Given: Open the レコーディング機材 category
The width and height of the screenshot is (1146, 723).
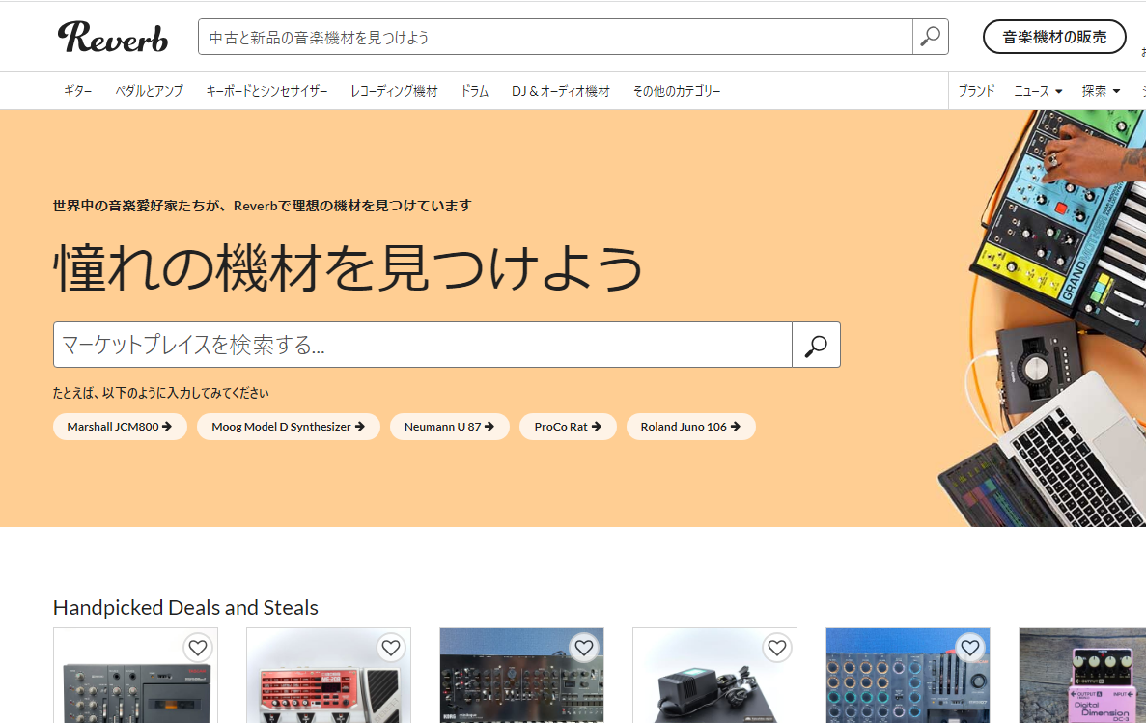Looking at the screenshot, I should [394, 91].
